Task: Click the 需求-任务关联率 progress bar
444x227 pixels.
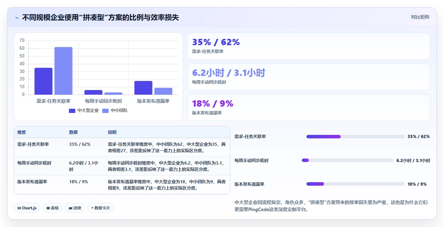Action: (355, 137)
